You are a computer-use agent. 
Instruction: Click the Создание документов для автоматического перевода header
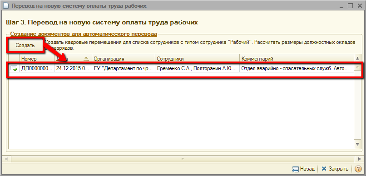pyautogui.click(x=84, y=34)
